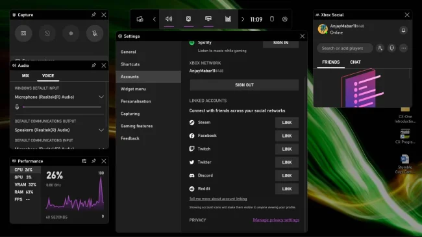
Task: Pin the Audio widget
Action: pyautogui.click(x=93, y=66)
